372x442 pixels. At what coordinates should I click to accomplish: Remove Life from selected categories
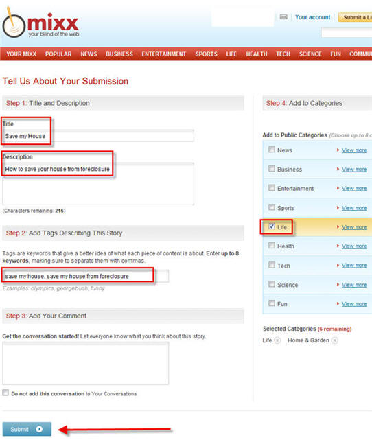277,340
